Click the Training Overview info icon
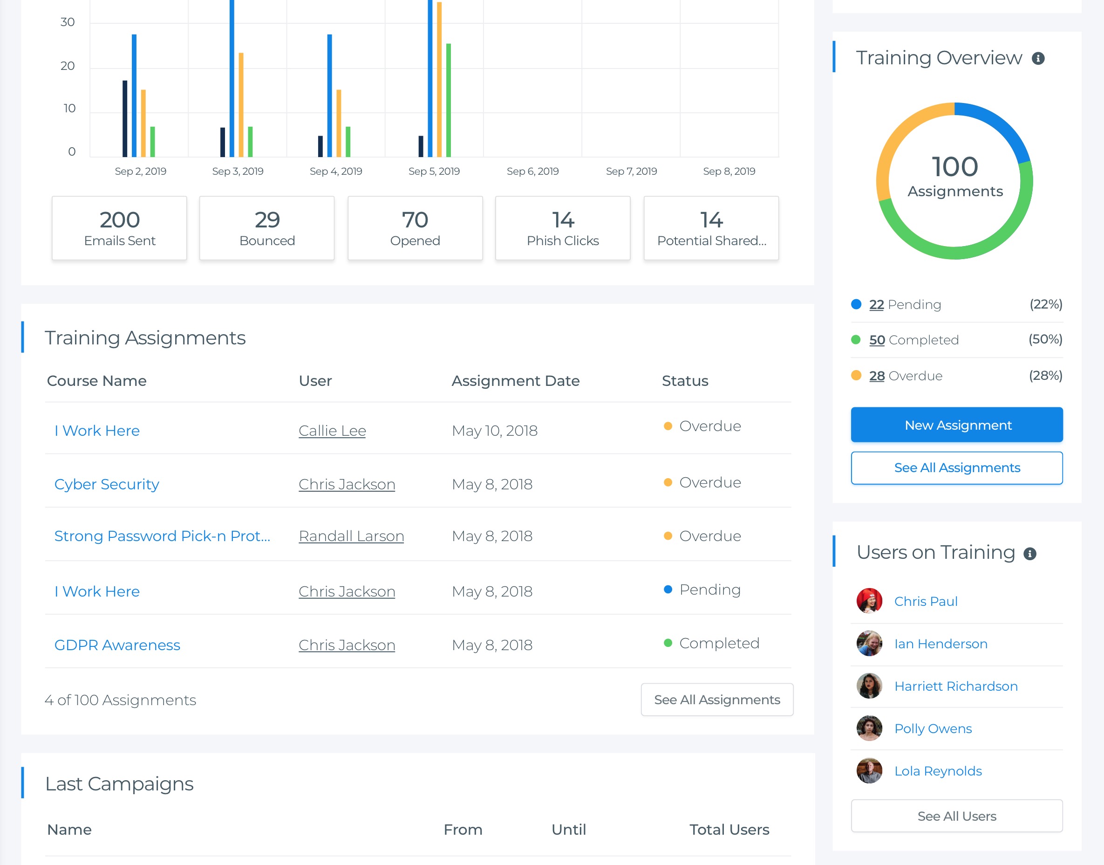 pyautogui.click(x=1038, y=59)
